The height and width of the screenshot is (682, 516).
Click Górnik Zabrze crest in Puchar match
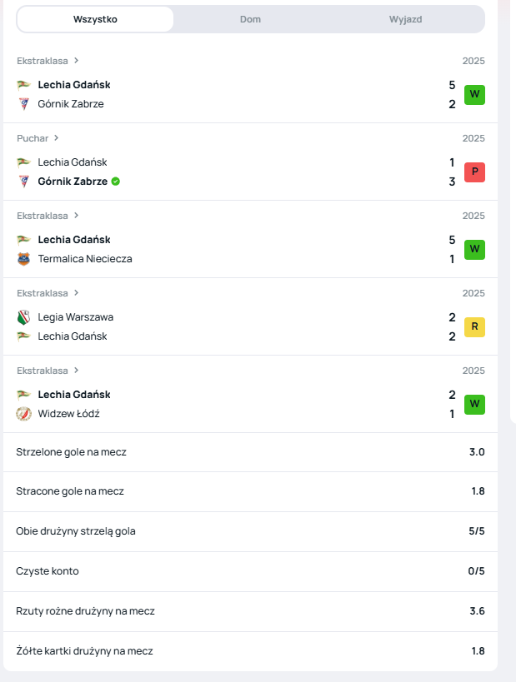(23, 182)
